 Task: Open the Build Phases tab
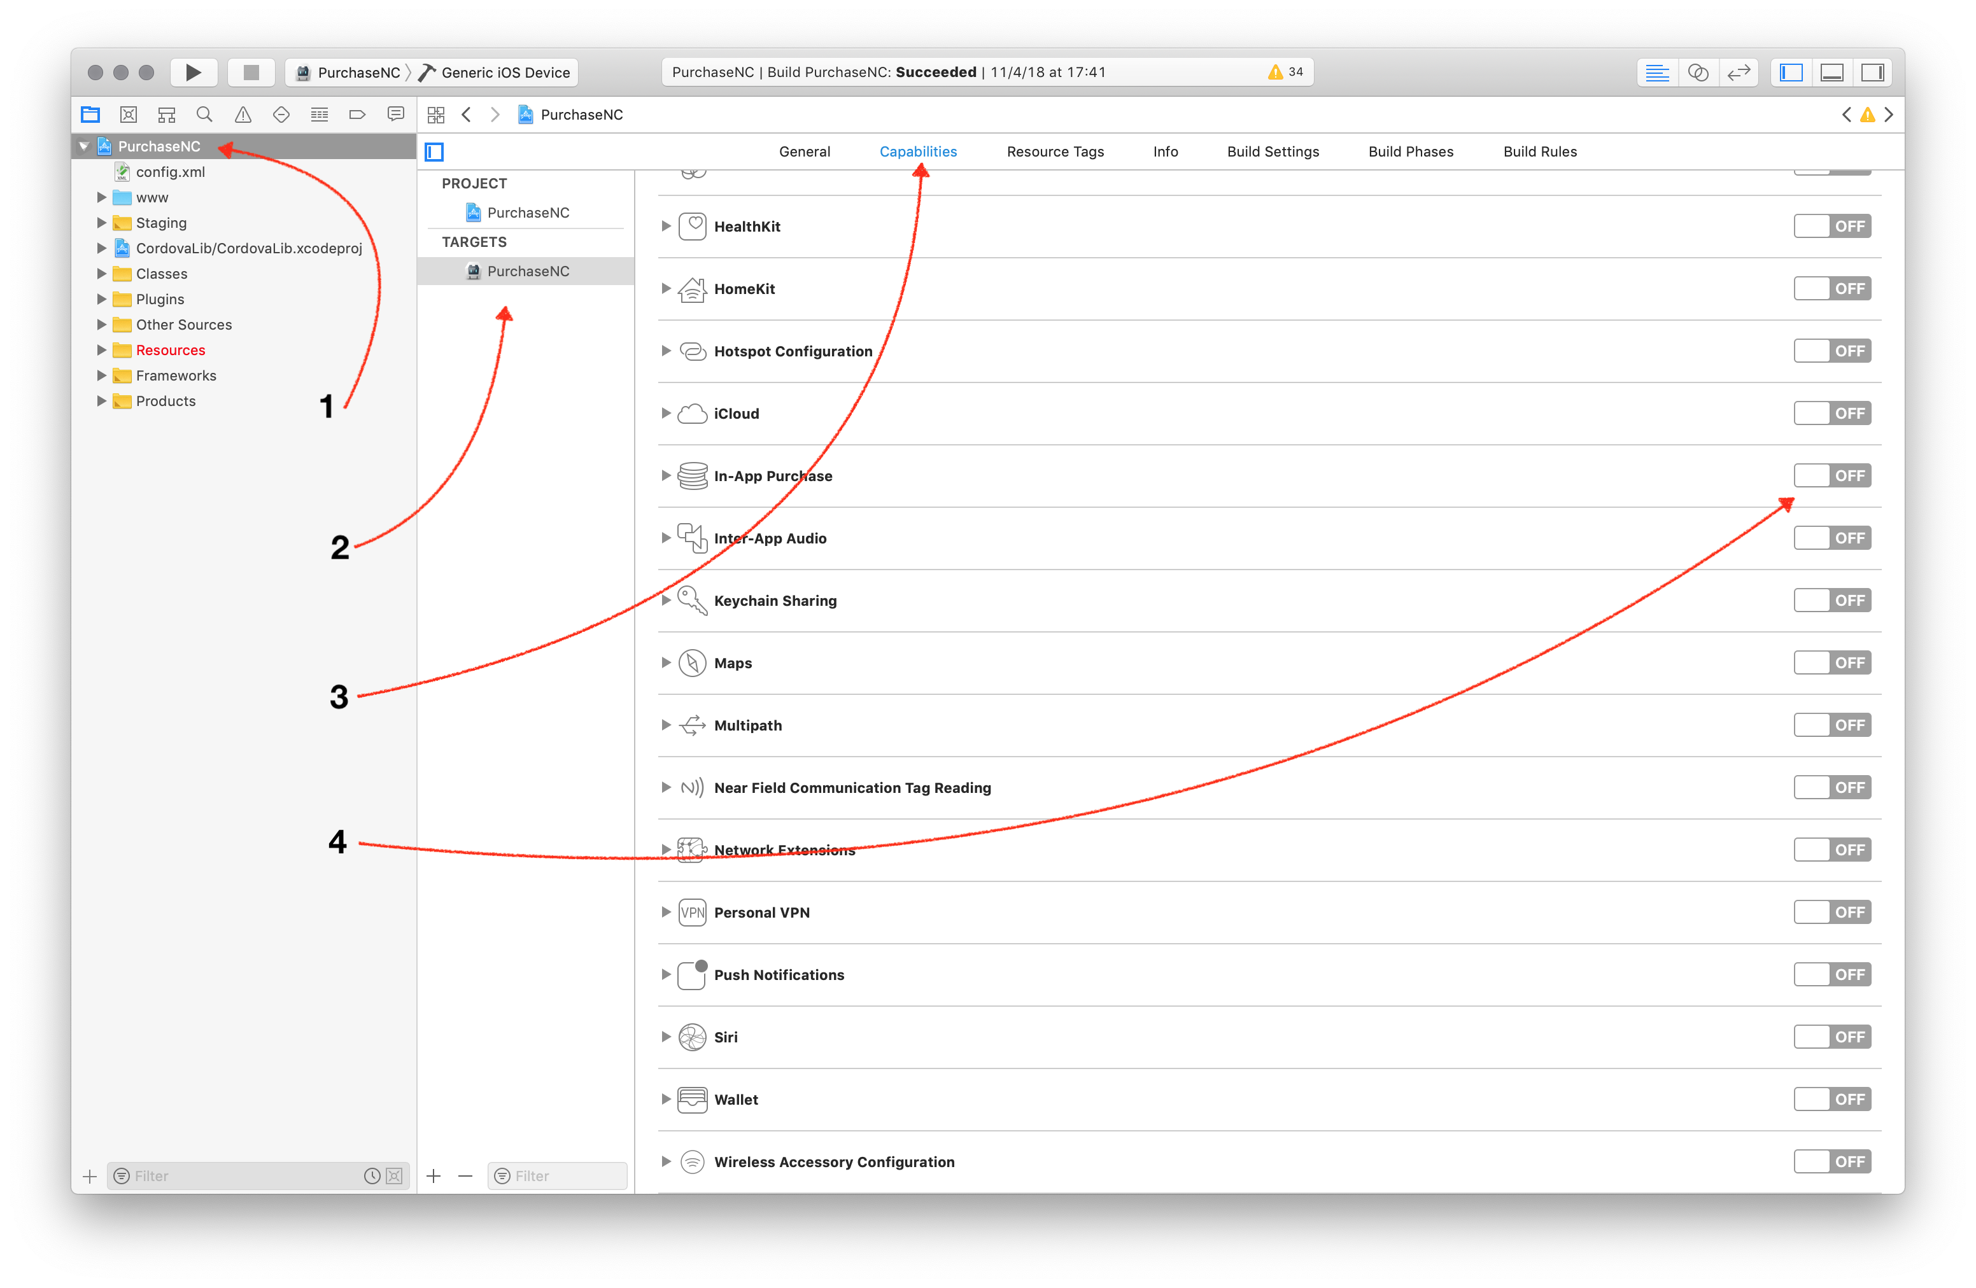(x=1411, y=152)
